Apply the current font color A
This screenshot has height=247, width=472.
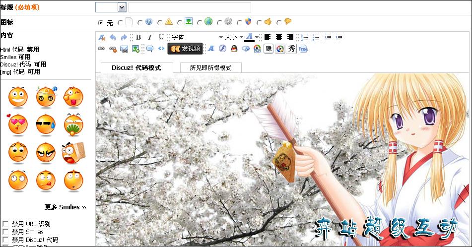(x=249, y=37)
